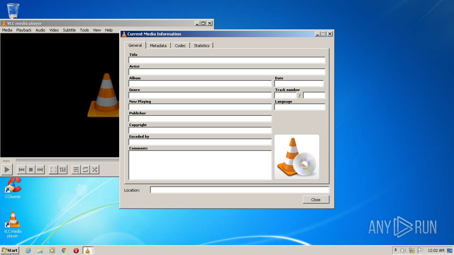454x255 pixels.
Task: Open the Video menu
Action: (54, 30)
